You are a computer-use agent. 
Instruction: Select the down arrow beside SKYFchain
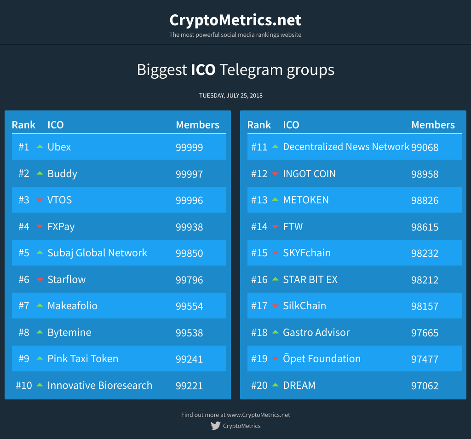[275, 253]
